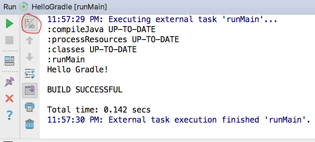Open help via the blue question mark
315x142 pixels.
[9, 116]
